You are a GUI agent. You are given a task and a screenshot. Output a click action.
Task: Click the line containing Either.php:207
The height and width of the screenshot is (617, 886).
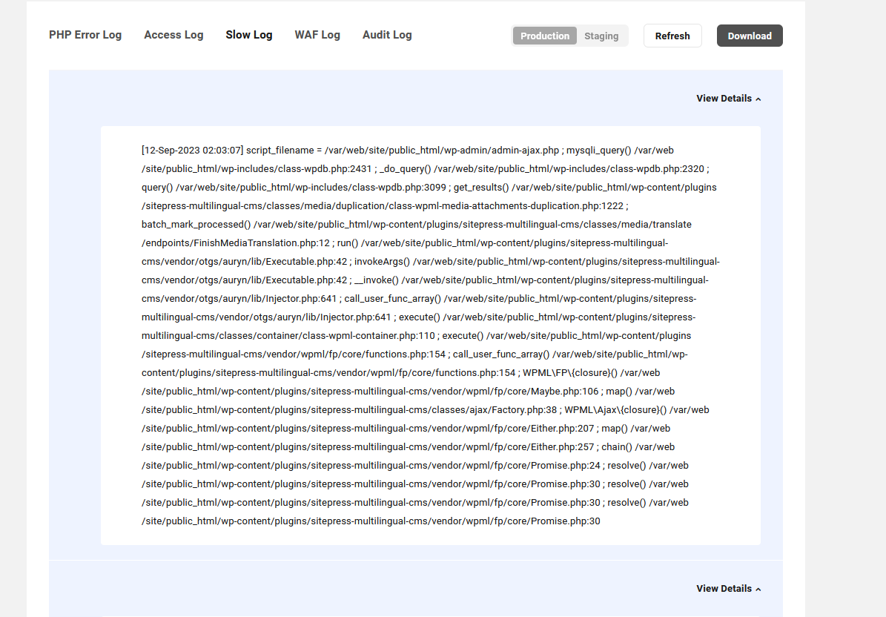click(x=406, y=429)
